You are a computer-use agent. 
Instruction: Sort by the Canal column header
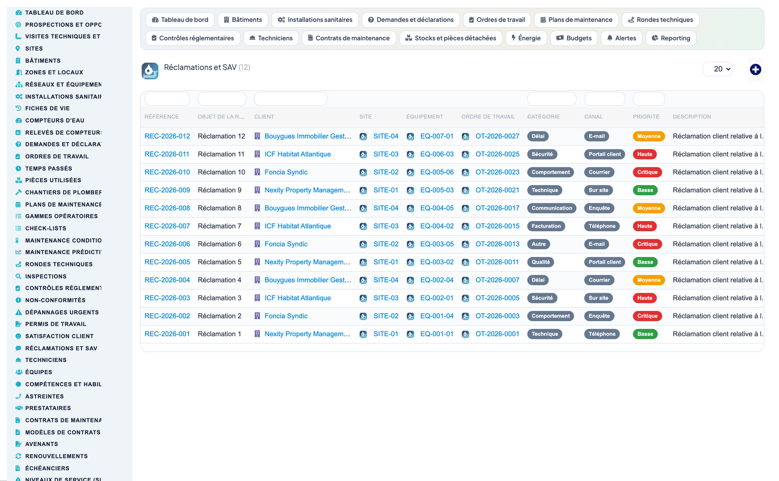593,117
